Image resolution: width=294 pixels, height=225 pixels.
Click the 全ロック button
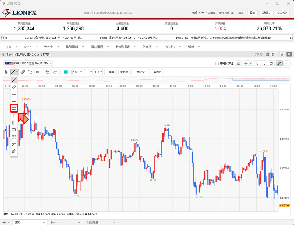pos(140,72)
